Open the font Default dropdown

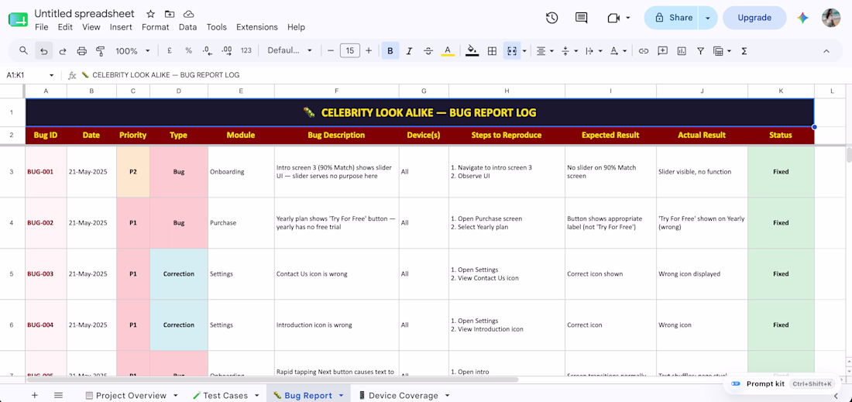(290, 50)
